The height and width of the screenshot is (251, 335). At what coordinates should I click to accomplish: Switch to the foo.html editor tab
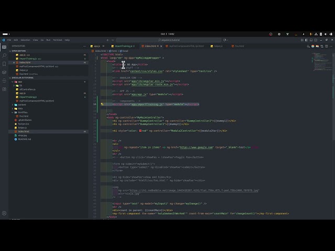coord(239,46)
